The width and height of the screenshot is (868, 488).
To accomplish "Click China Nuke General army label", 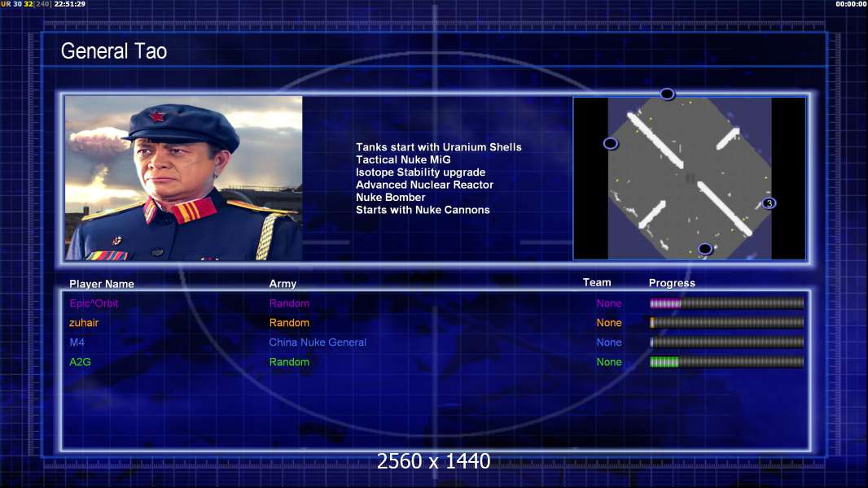I will click(x=318, y=342).
